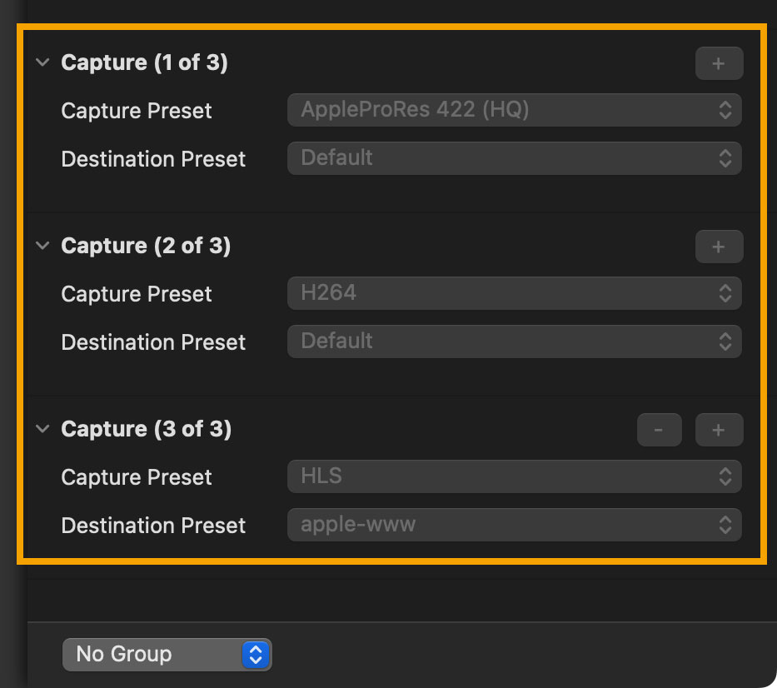Click the Destination Preset label in Capture (2 of 3)
777x688 pixels.
[153, 342]
